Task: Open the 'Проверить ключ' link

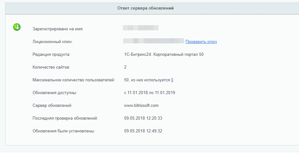Action: tap(201, 42)
